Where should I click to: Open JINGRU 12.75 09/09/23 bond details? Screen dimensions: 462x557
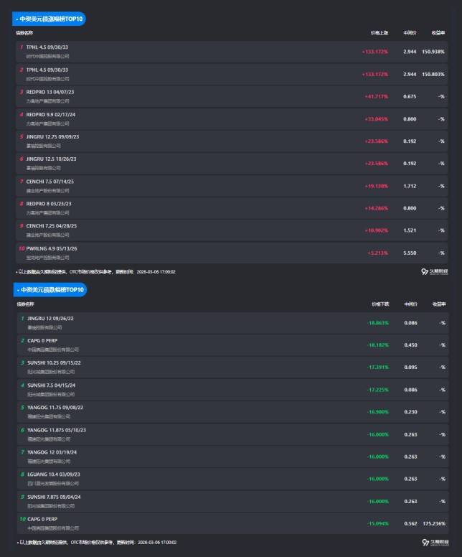pyautogui.click(x=52, y=136)
